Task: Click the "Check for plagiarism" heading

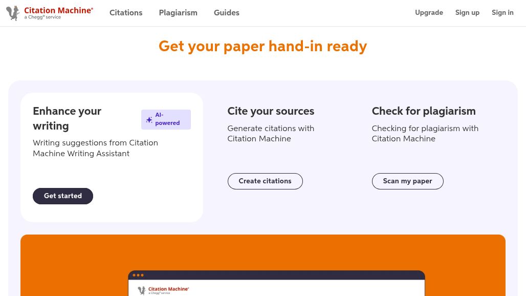Action: tap(424, 111)
